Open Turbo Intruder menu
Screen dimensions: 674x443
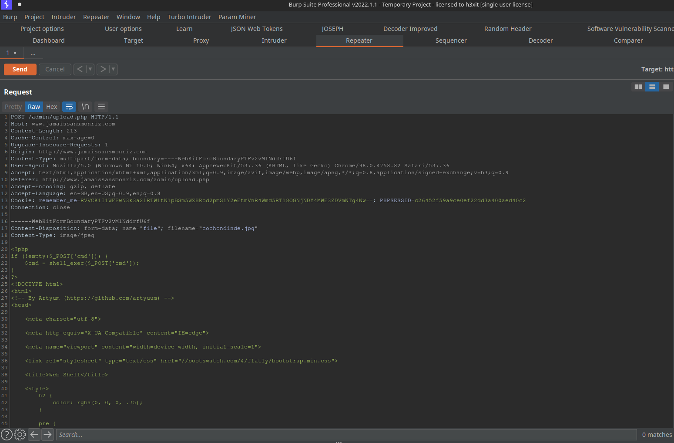click(x=189, y=17)
